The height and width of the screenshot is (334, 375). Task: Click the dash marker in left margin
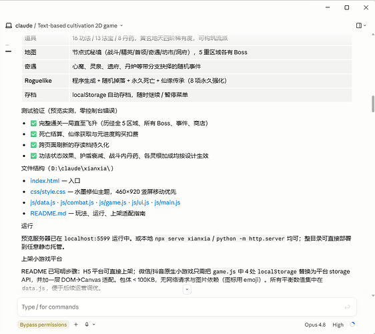pos(9,51)
